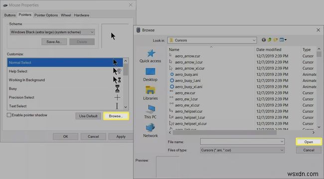Select the aero_arrow_l.cur file name
Image resolution: width=324 pixels, height=179 pixels.
pyautogui.click(x=188, y=62)
